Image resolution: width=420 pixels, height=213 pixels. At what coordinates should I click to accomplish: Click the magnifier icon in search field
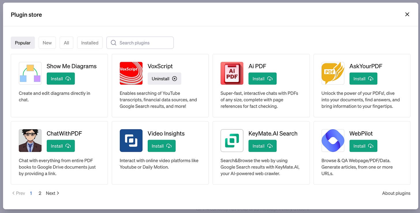tap(114, 43)
